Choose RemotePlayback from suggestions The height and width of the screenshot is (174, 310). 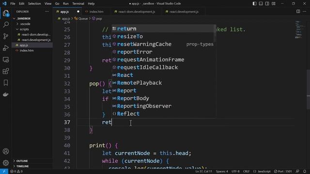(164, 83)
